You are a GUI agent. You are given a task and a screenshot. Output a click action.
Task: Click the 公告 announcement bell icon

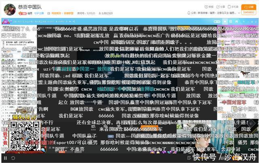coord(189,13)
